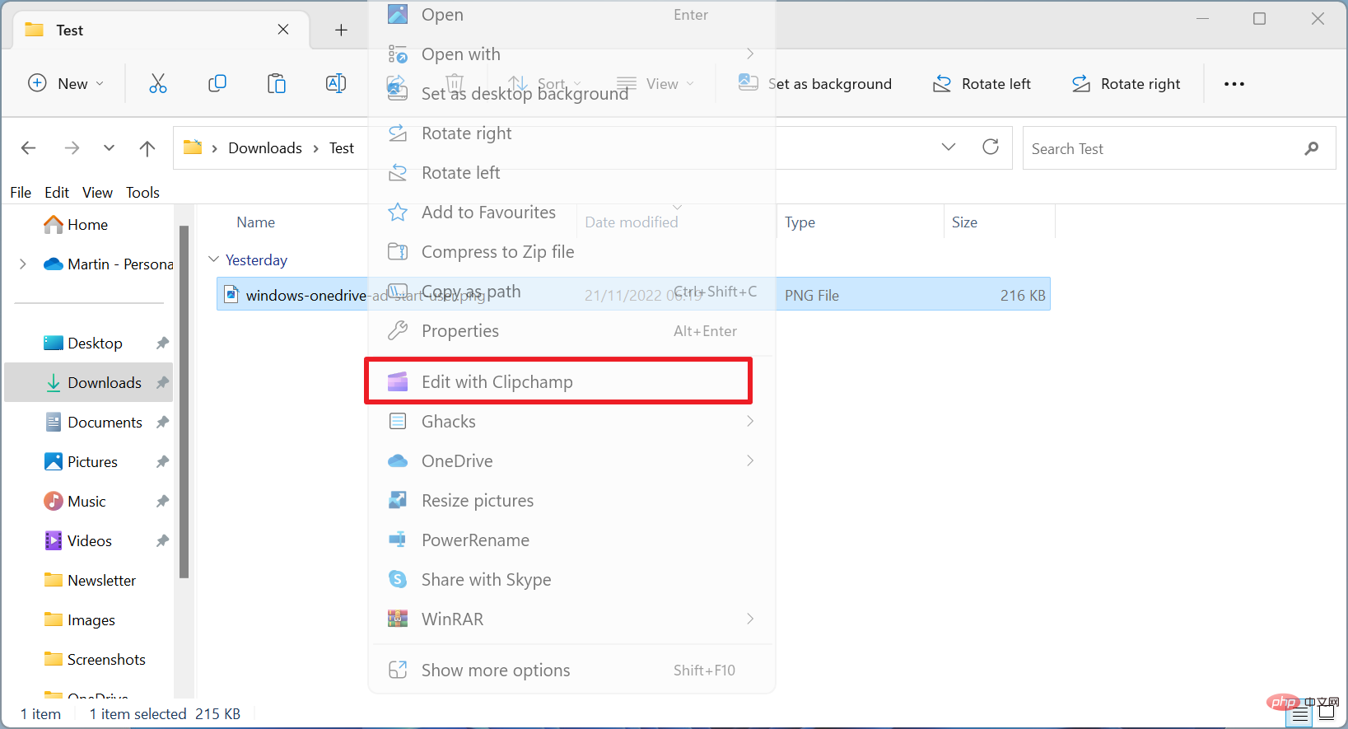Choose Copy as path

coord(571,292)
